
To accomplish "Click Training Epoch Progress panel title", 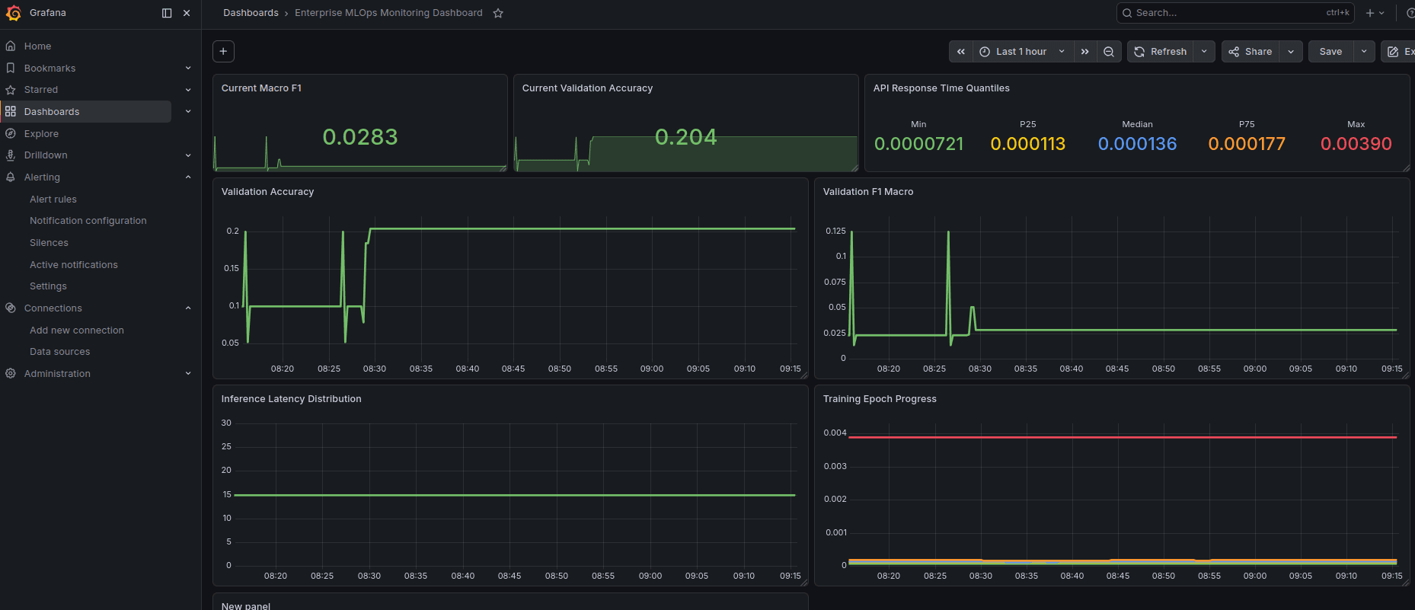I will 880,399.
